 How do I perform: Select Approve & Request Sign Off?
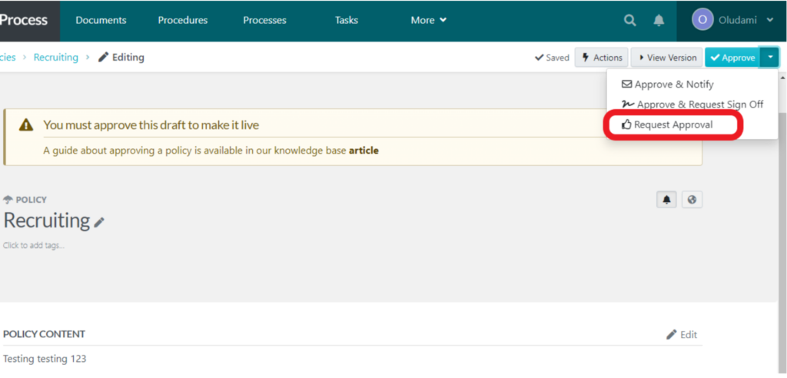pyautogui.click(x=692, y=104)
